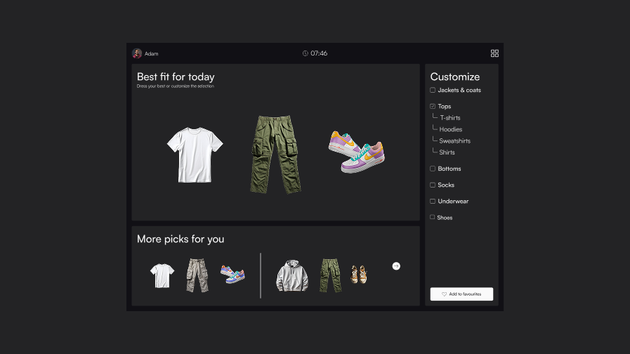Enable the Socks checkbox
The width and height of the screenshot is (630, 354).
click(x=433, y=185)
